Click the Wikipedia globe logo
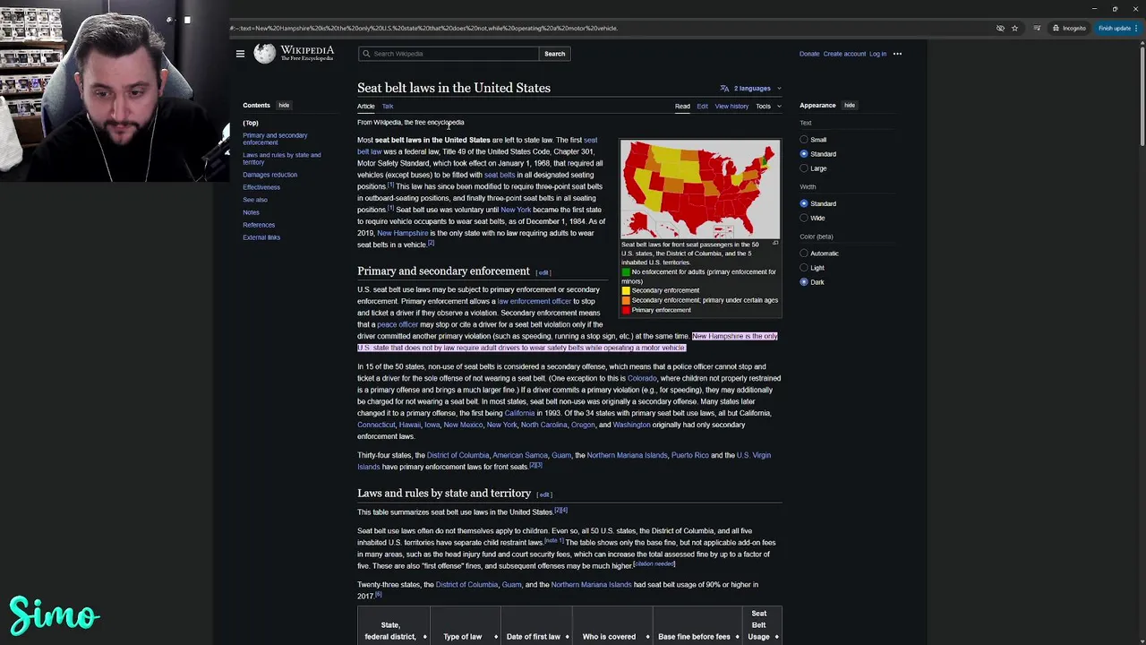Viewport: 1146px width, 645px height. [x=264, y=54]
